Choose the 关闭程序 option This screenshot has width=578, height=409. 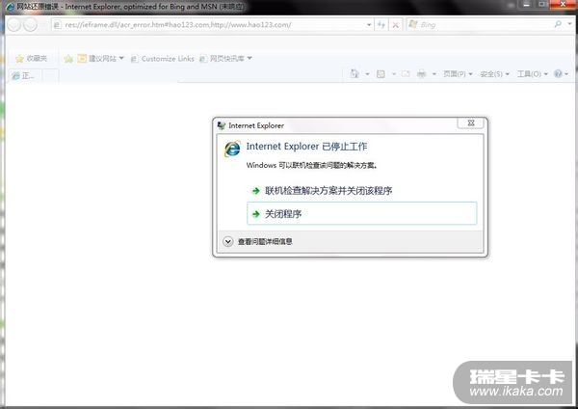tap(361, 213)
